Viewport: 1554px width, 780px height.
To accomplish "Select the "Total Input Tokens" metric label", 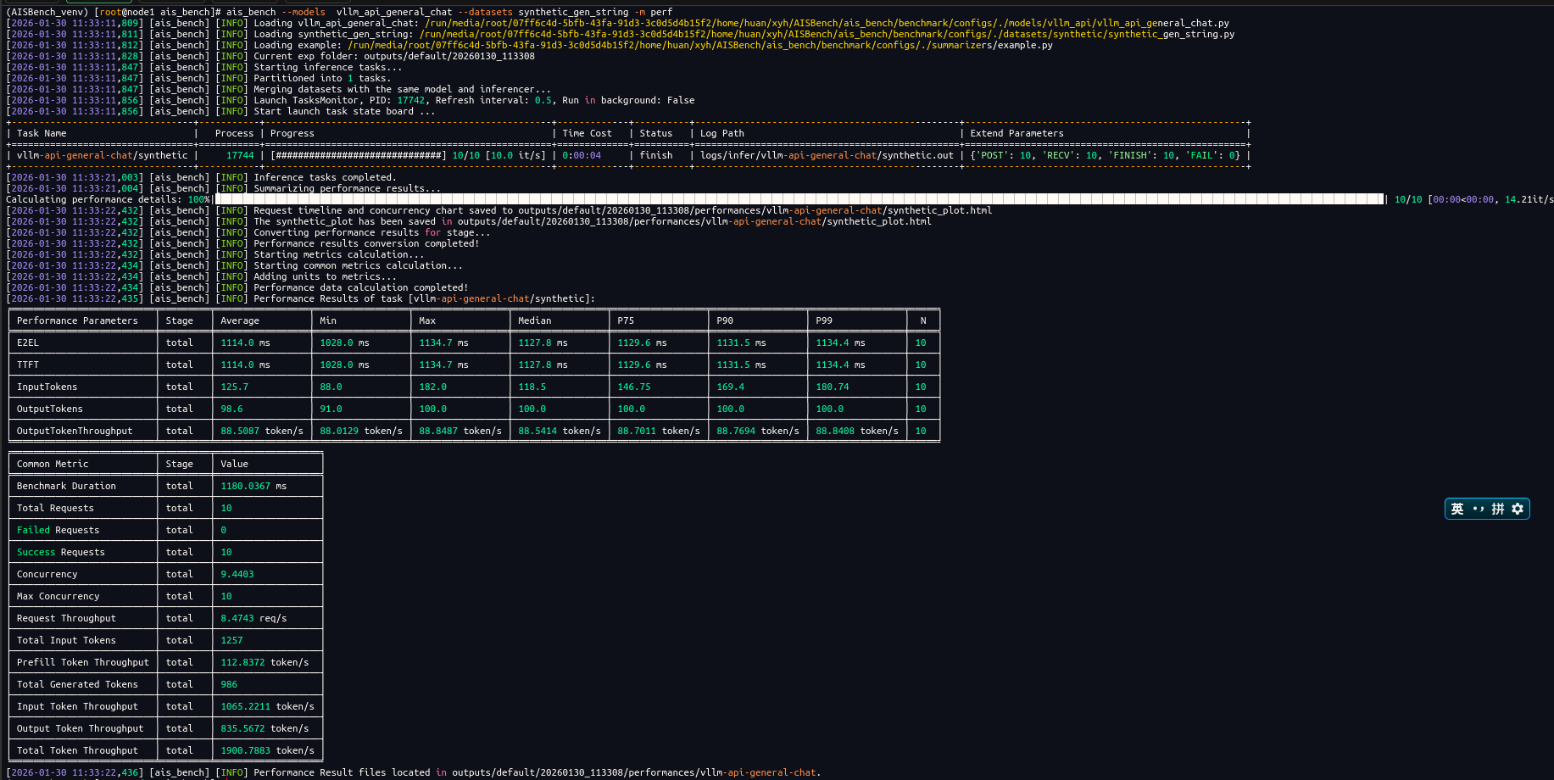I will (x=66, y=640).
